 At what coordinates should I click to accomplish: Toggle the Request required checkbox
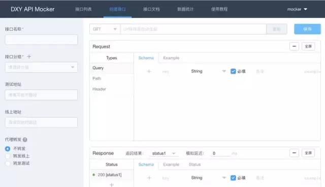[233, 71]
